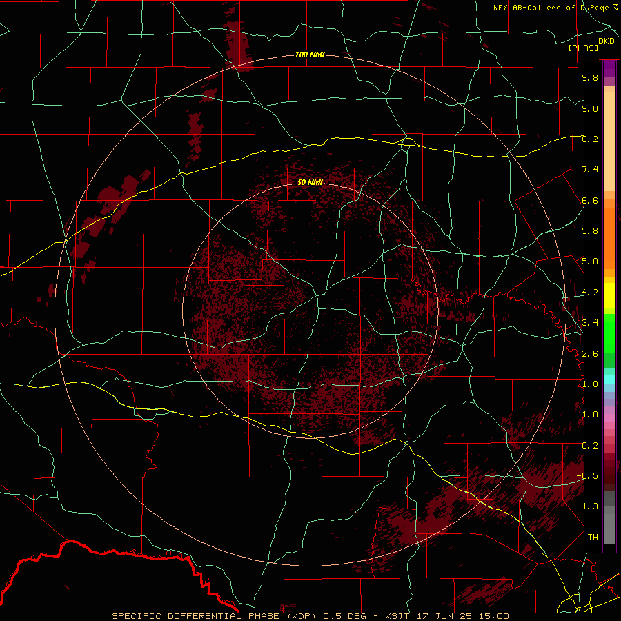Click the 0.2 scale value

pyautogui.click(x=590, y=445)
